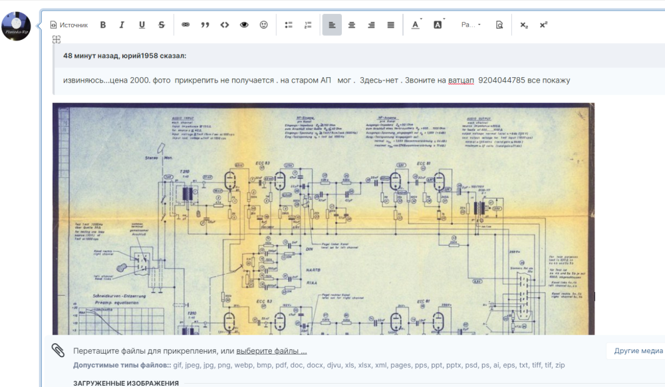
Task: Click the Источник source button
Action: tap(69, 25)
